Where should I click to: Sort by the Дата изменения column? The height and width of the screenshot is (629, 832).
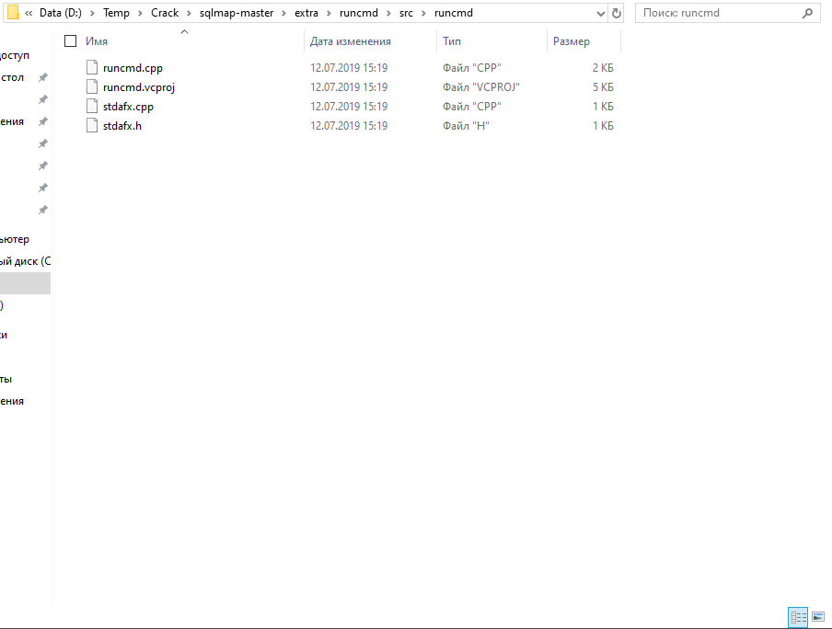(x=351, y=41)
